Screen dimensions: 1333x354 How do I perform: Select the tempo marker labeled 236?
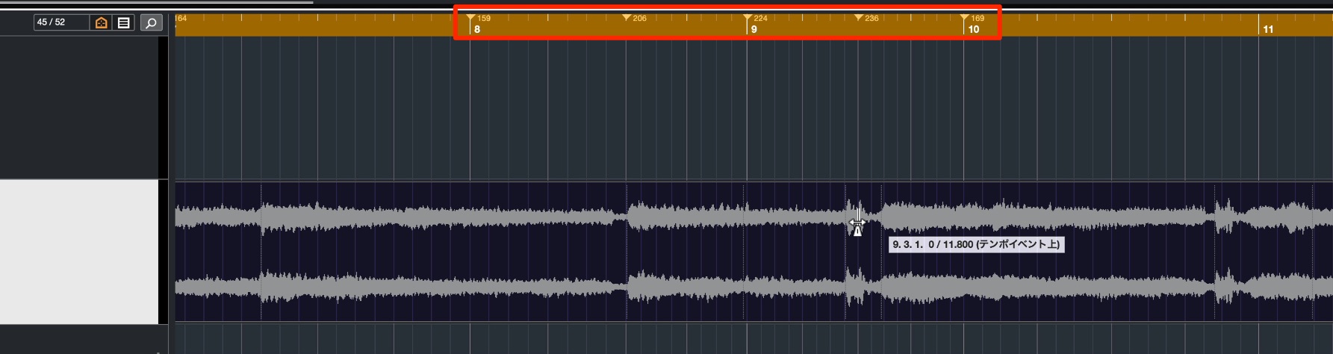pos(858,18)
